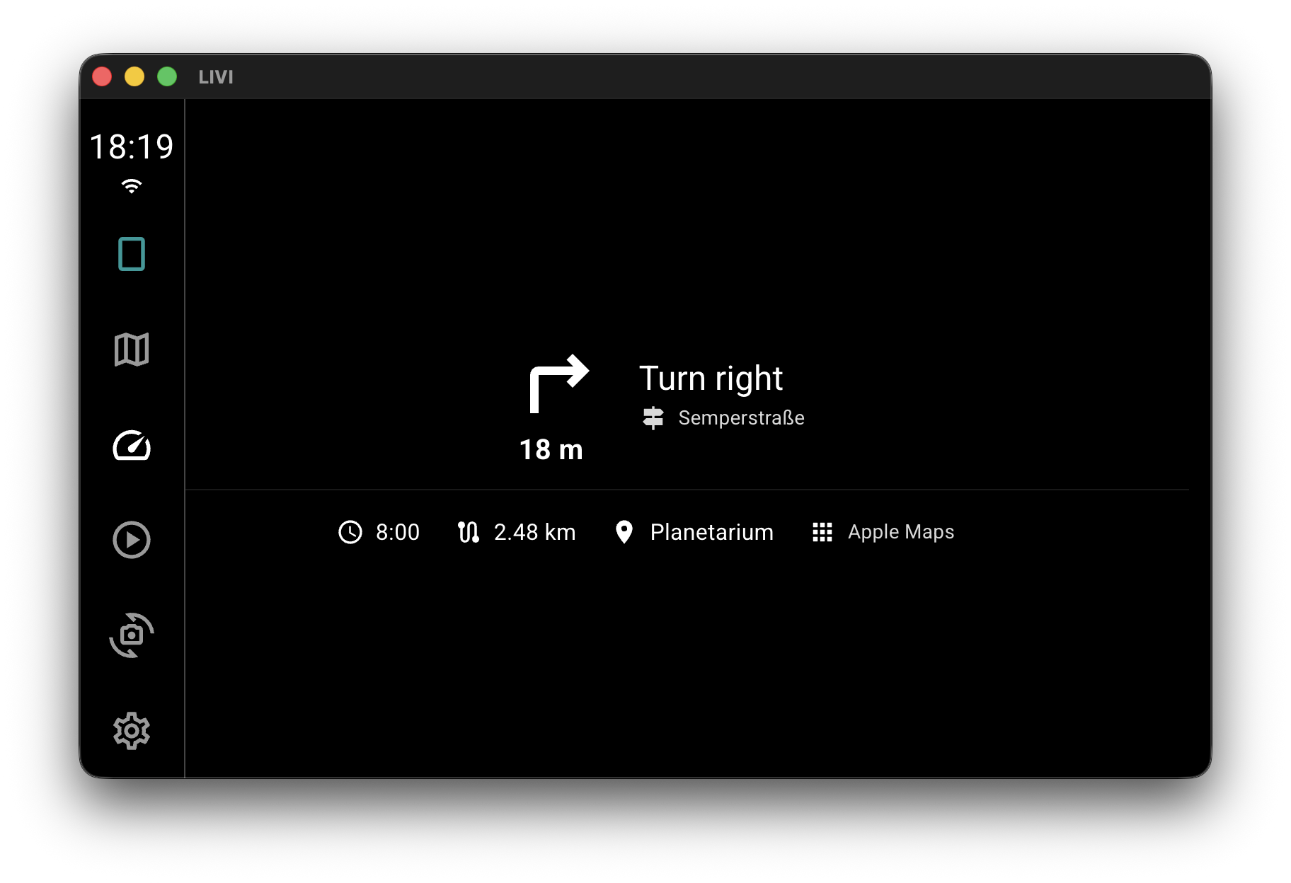
Task: Open the speedometer dashboard view
Action: (132, 447)
